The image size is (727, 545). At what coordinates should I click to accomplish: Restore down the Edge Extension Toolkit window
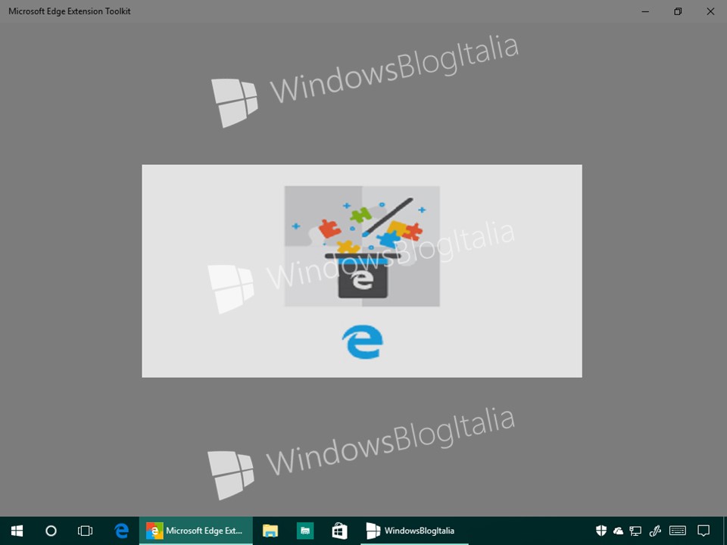point(678,11)
